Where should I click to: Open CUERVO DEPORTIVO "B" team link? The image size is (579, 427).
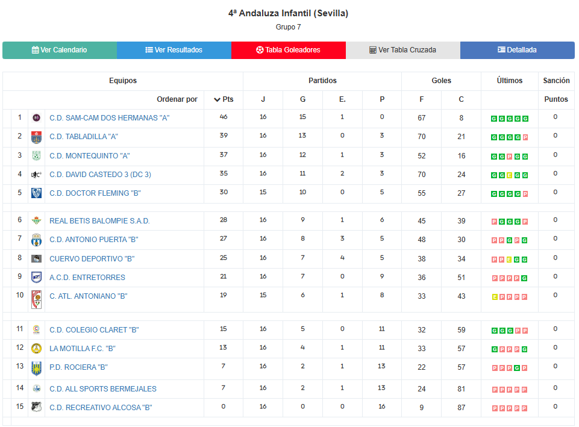(92, 259)
